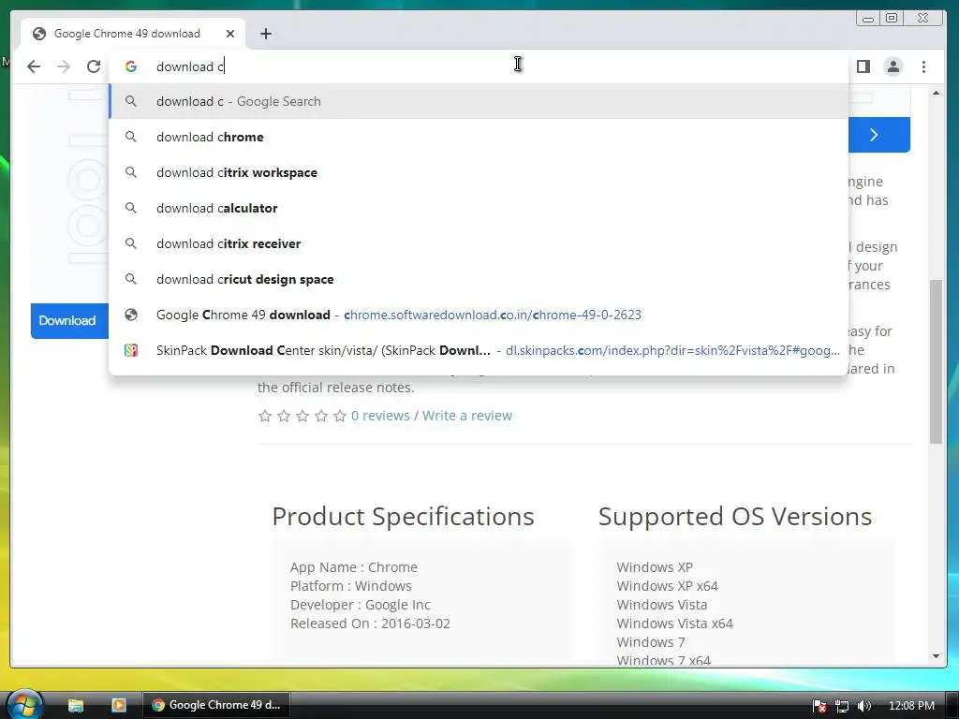Choose 'download c - Google Search' suggestion
Screen dimensions: 959x719
tap(479, 101)
